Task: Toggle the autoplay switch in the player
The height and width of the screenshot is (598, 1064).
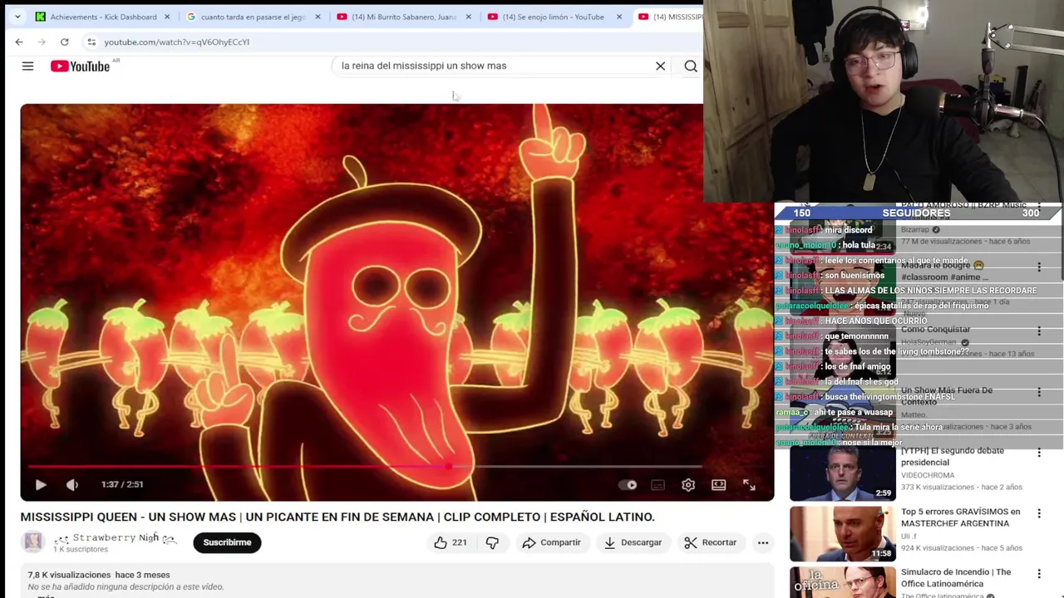Action: coord(628,484)
